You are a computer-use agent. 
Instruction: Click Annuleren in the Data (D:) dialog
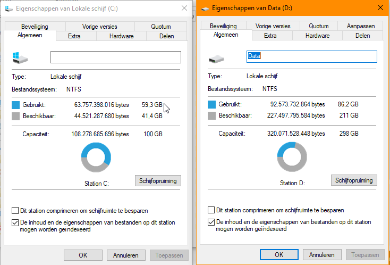coord(323,255)
